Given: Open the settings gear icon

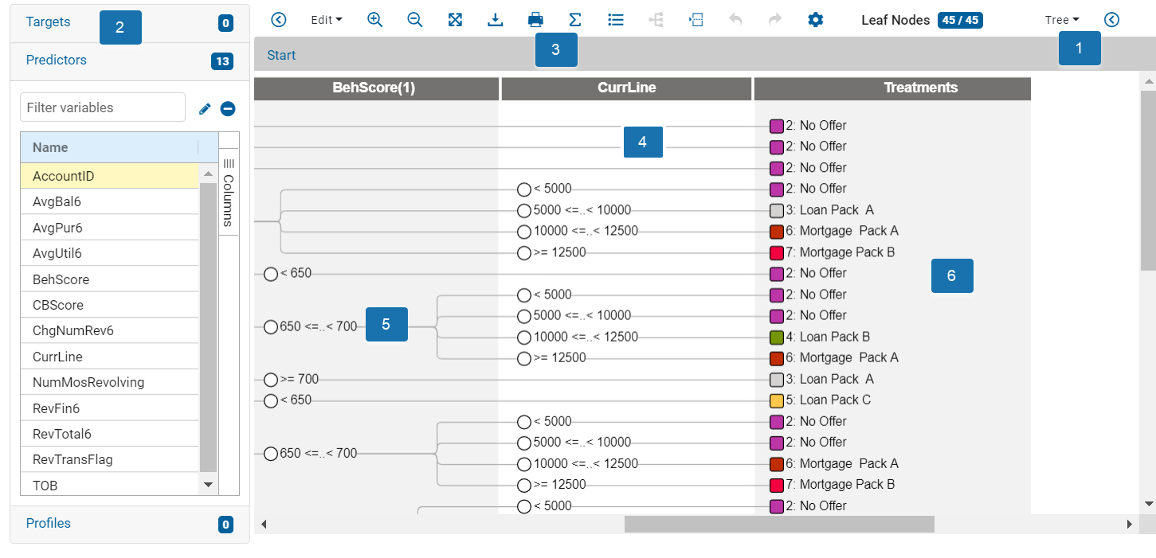Looking at the screenshot, I should click(815, 20).
